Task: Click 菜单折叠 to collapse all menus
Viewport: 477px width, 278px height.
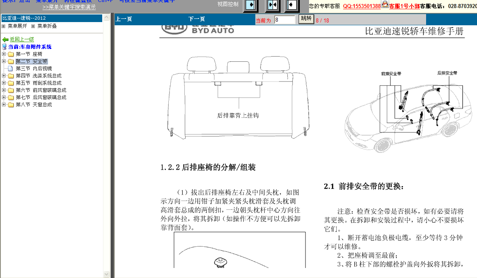Action: click(47, 26)
